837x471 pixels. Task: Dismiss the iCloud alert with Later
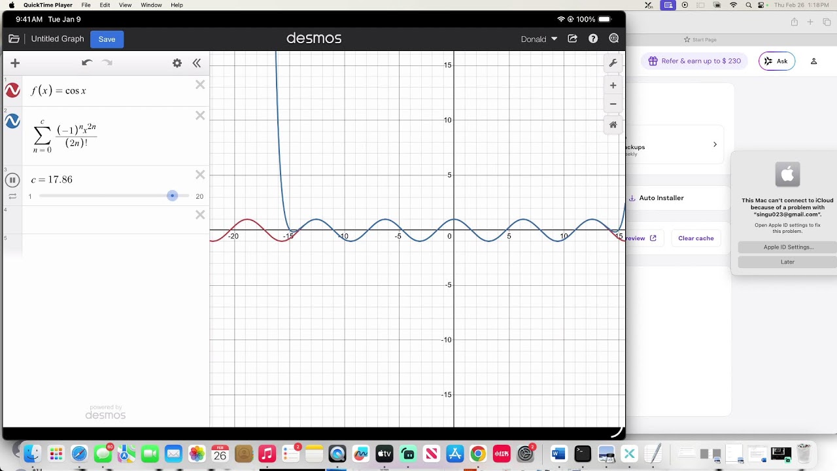pos(788,262)
